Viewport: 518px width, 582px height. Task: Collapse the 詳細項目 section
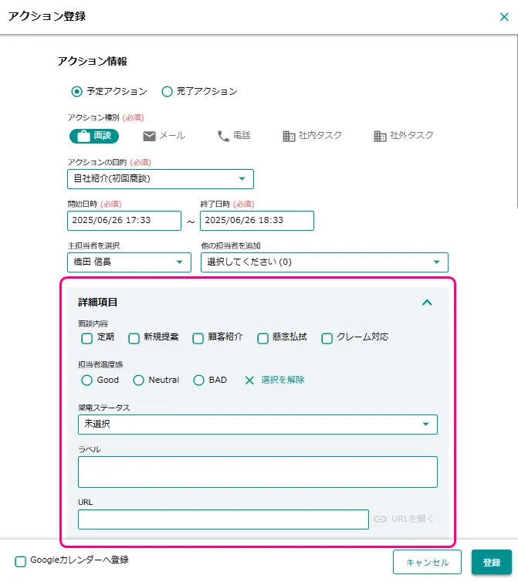coord(427,303)
